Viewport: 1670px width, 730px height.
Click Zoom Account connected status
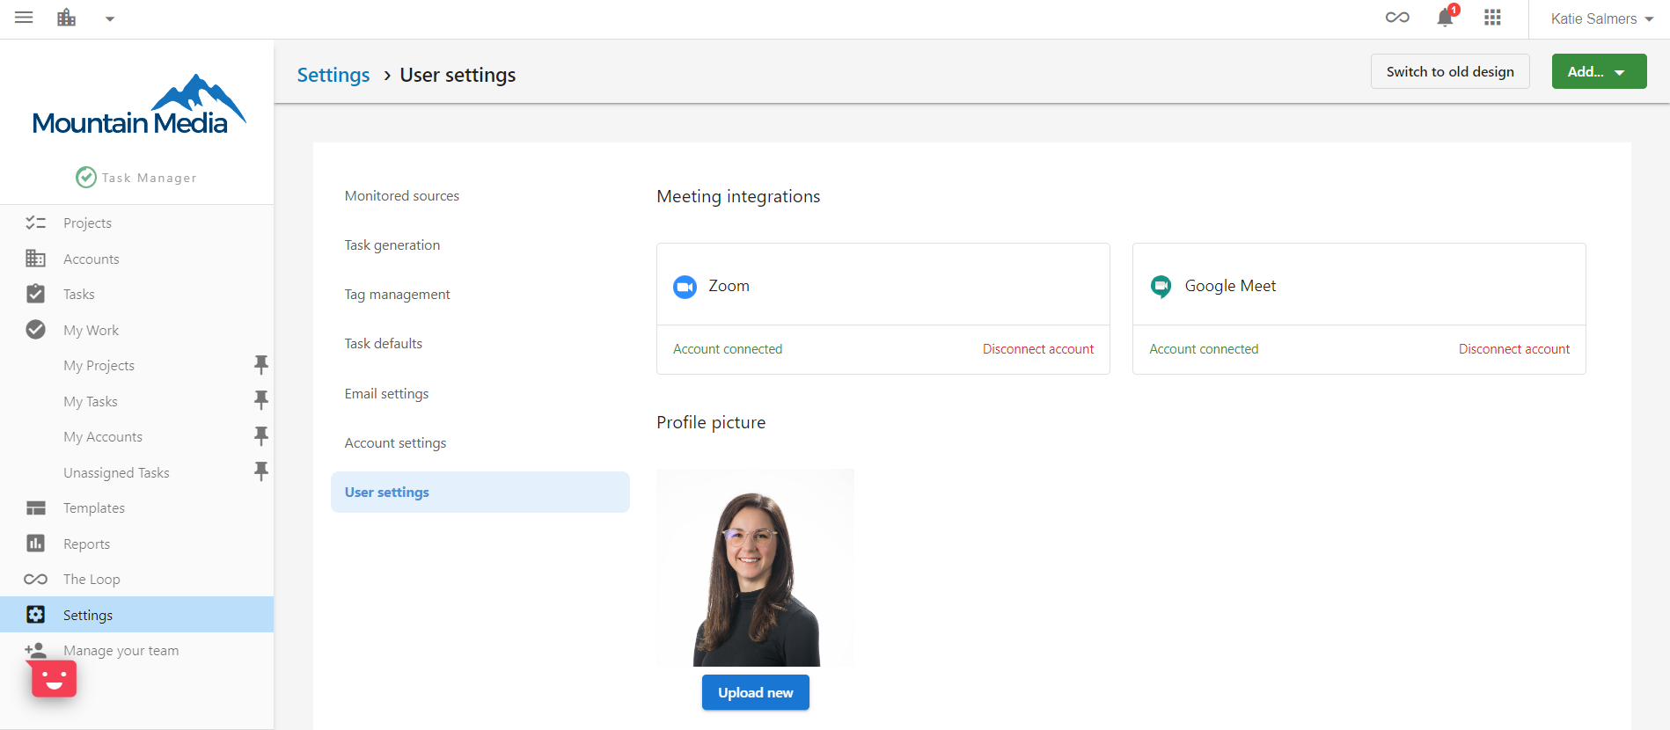(728, 349)
